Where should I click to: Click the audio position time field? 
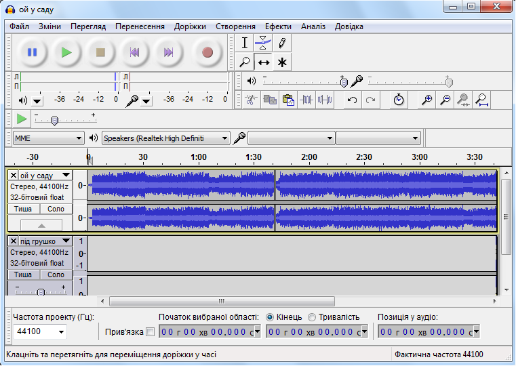429,332
